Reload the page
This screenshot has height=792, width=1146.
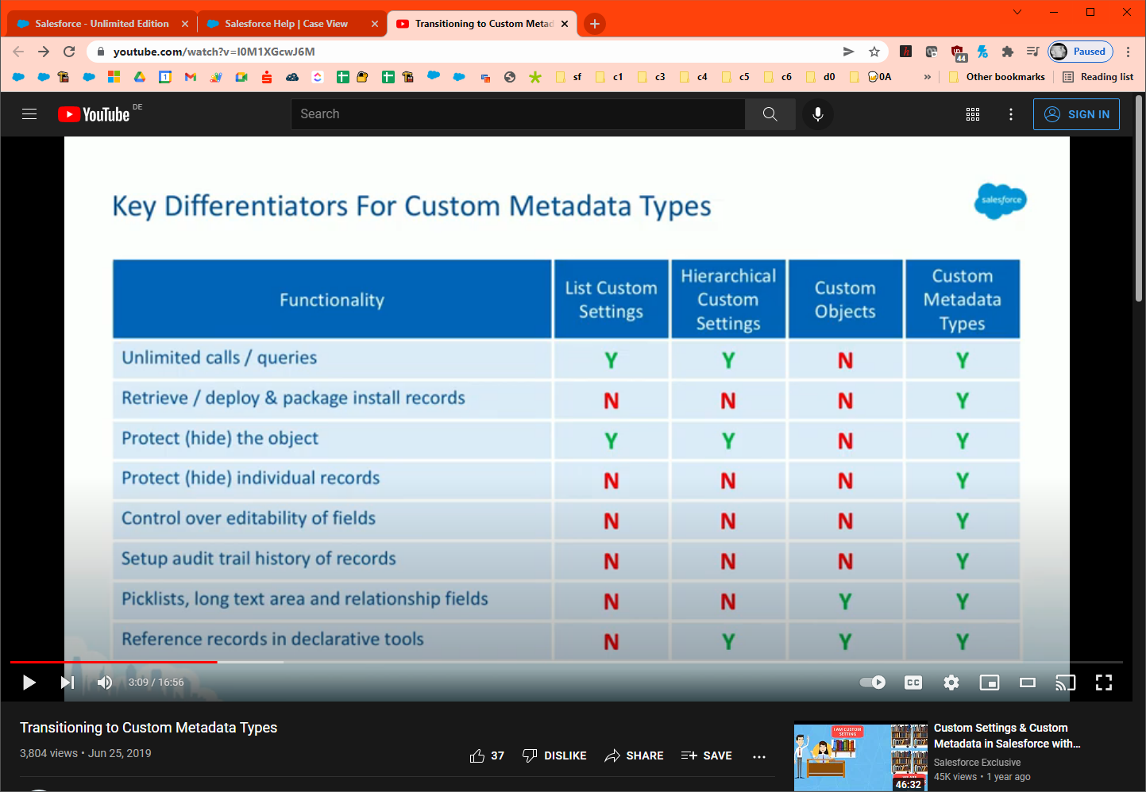[x=69, y=52]
